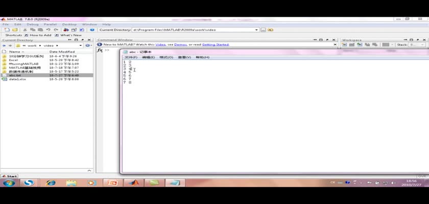
Task: Click the Cut scissors icon in toolbar
Action: coord(25,30)
